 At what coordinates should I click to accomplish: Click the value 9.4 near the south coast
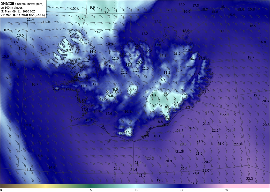pos(127,132)
